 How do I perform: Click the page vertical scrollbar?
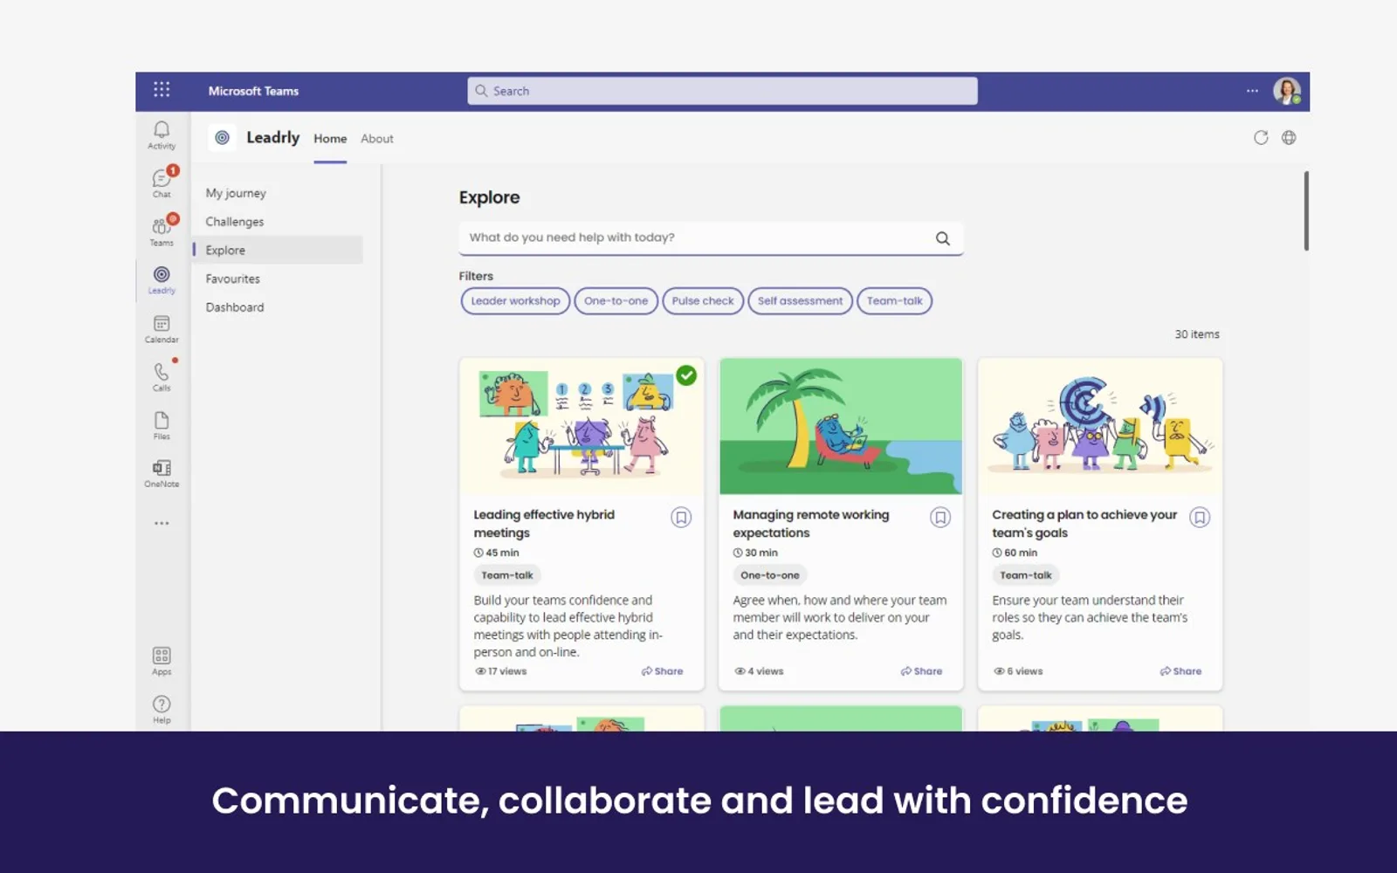point(1306,211)
